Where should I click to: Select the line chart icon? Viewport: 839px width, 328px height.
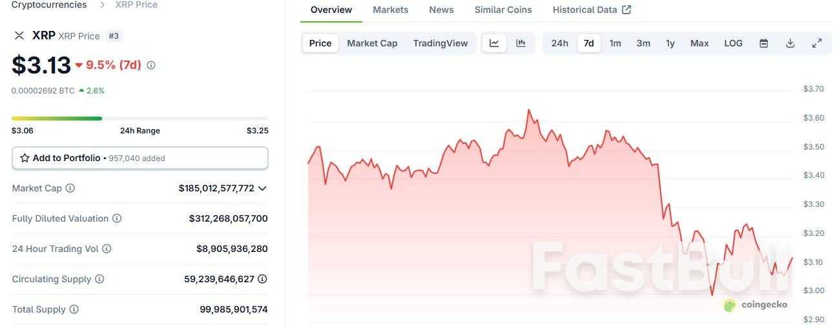[494, 43]
